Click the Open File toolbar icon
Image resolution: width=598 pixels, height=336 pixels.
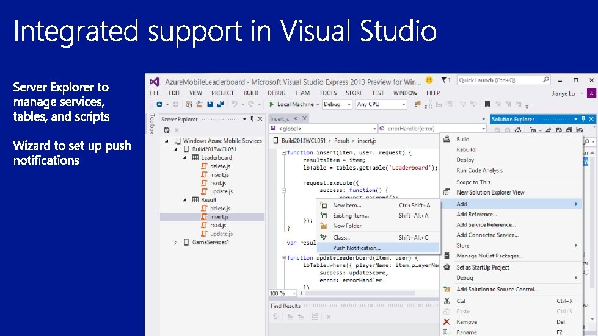tap(200, 104)
